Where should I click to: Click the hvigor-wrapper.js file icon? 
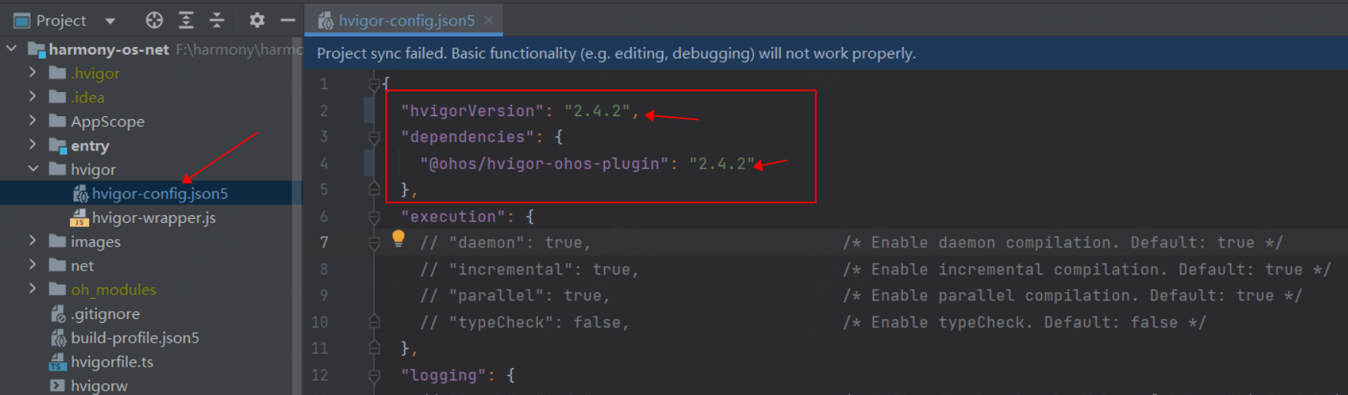pos(79,217)
